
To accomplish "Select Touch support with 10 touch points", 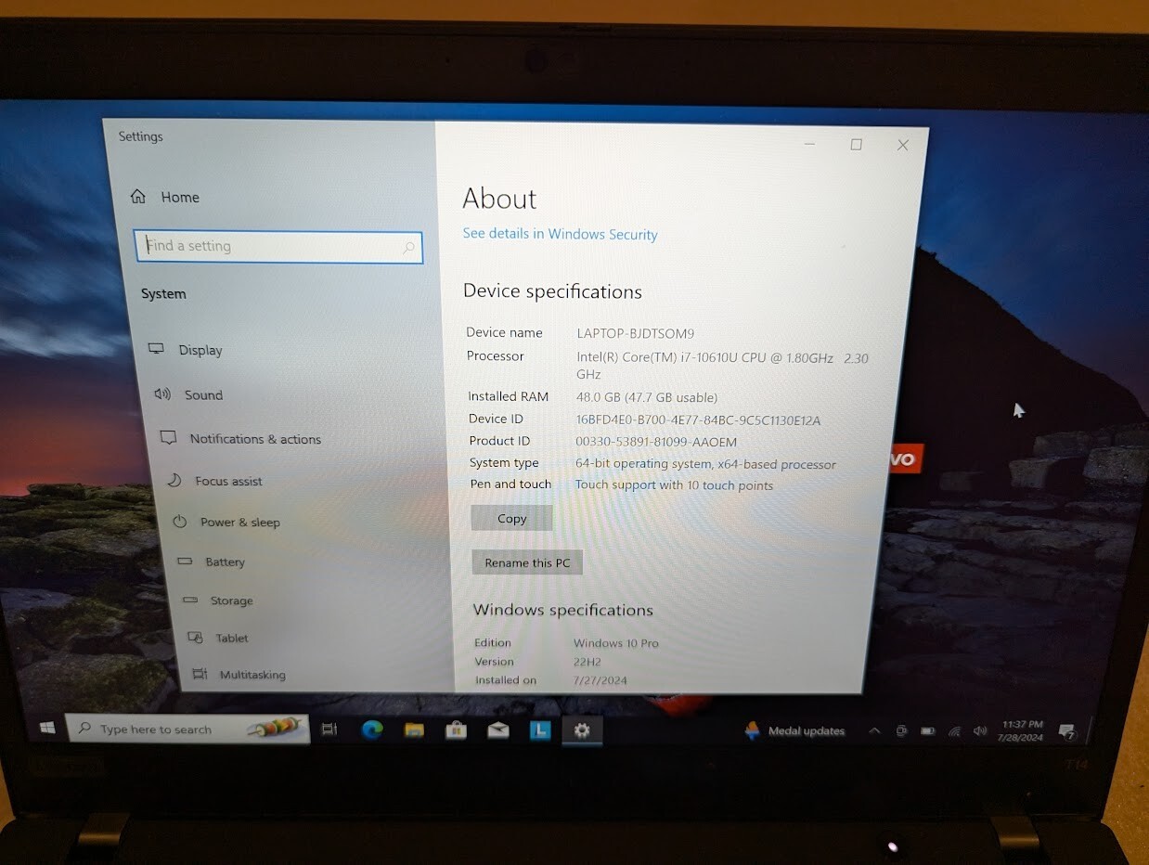I will pos(674,485).
